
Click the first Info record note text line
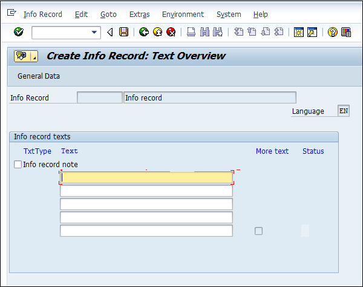point(146,177)
